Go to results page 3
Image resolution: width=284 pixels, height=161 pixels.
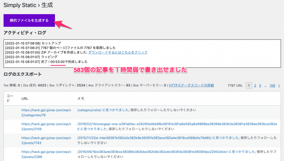(260, 86)
